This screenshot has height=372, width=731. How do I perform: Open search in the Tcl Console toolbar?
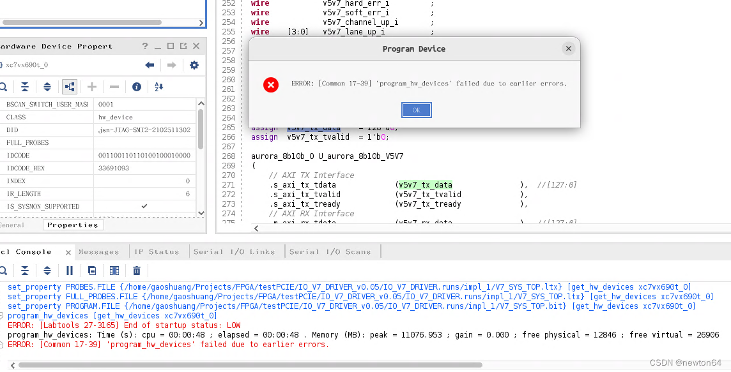[x=4, y=271]
